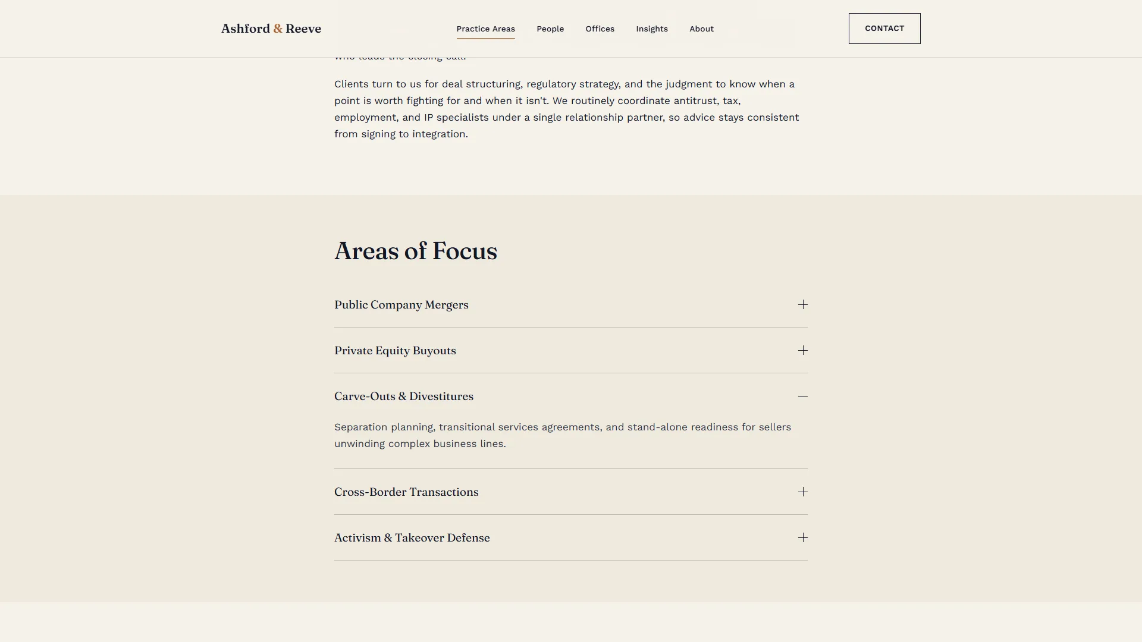
Task: Expand the Cross-Border Transactions heading
Action: (x=571, y=492)
